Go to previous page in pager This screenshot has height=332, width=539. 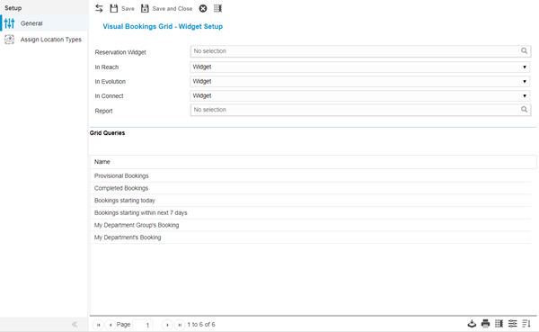click(110, 325)
